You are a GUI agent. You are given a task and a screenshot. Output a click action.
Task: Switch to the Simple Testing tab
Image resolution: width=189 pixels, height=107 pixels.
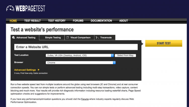52,38
